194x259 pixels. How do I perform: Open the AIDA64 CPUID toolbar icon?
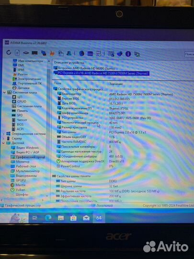coord(61,53)
